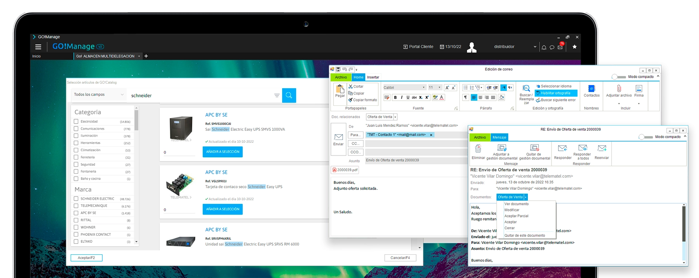Check the Comunicaciones category checkbox
699x278 pixels.
(x=76, y=129)
